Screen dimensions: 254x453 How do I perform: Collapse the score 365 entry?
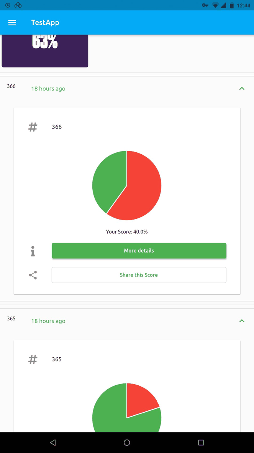pyautogui.click(x=242, y=321)
